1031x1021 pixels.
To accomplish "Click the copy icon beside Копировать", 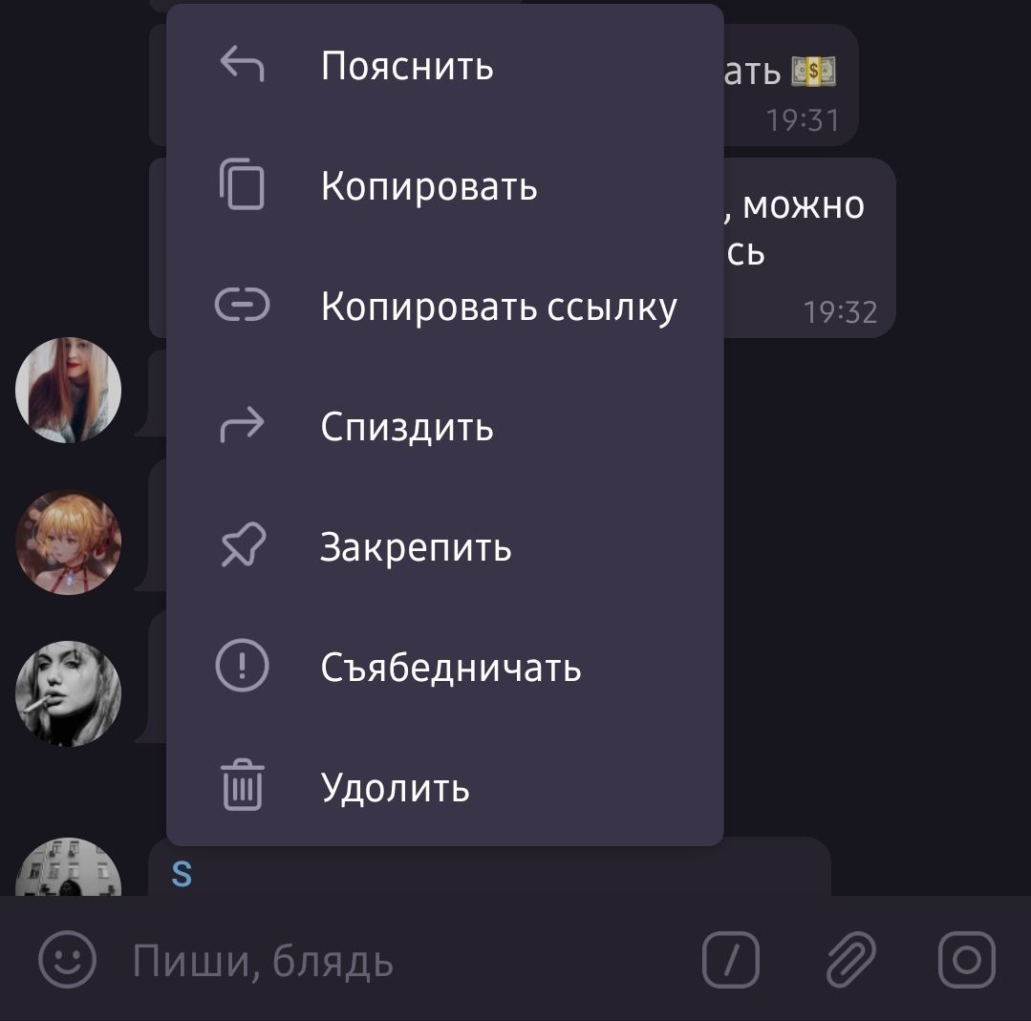I will pyautogui.click(x=242, y=184).
